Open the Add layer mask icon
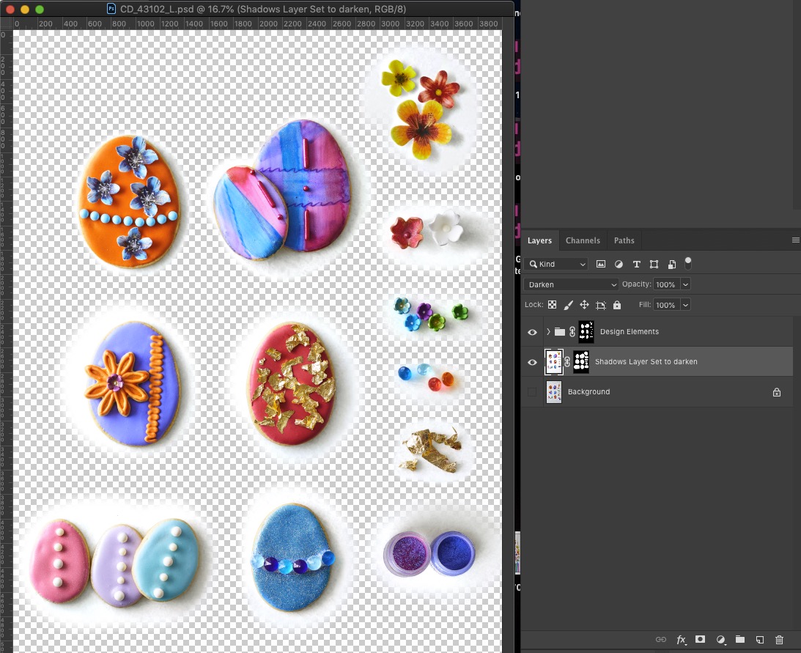Screen dimensions: 801x653 (700, 639)
